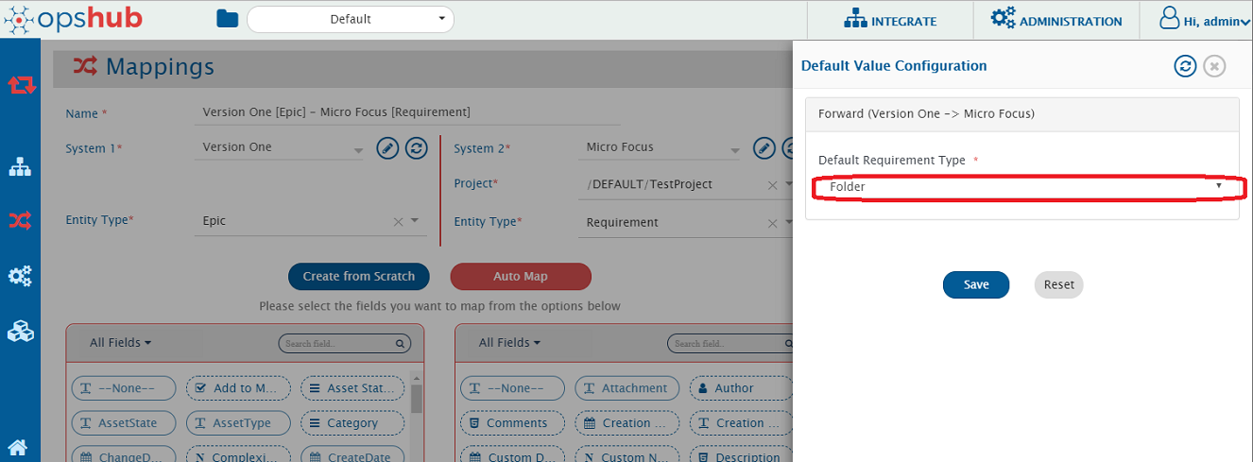The width and height of the screenshot is (1253, 462).
Task: Open the All Fields filter above AssetState
Action: tap(120, 343)
